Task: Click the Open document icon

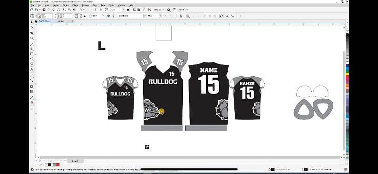Action: pos(36,10)
